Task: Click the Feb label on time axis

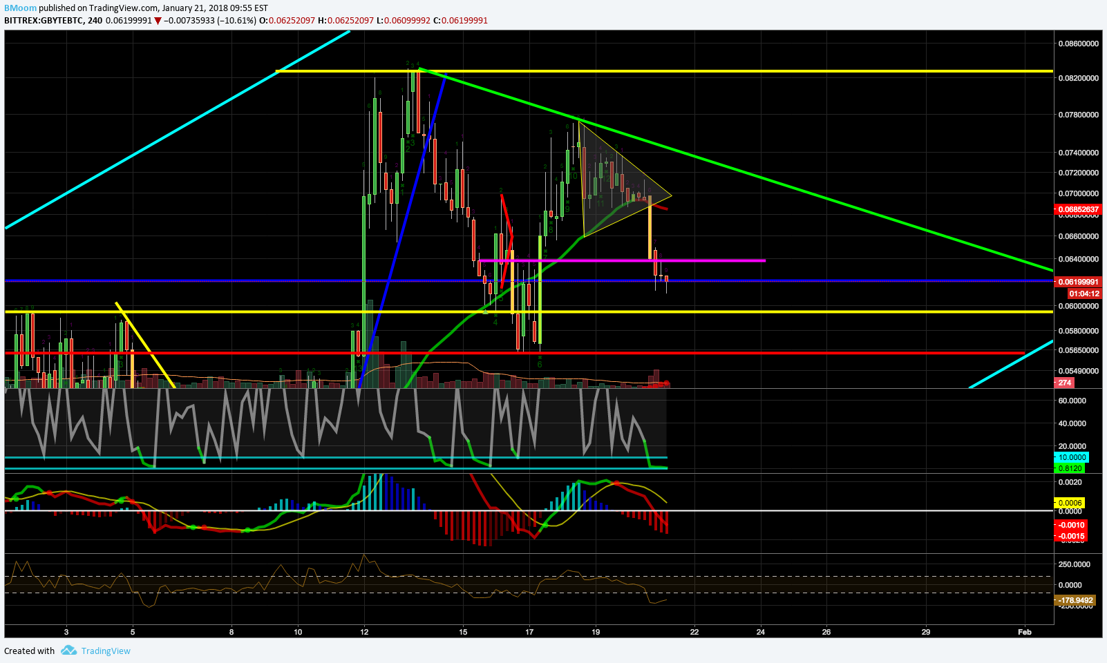Action: 1025,632
